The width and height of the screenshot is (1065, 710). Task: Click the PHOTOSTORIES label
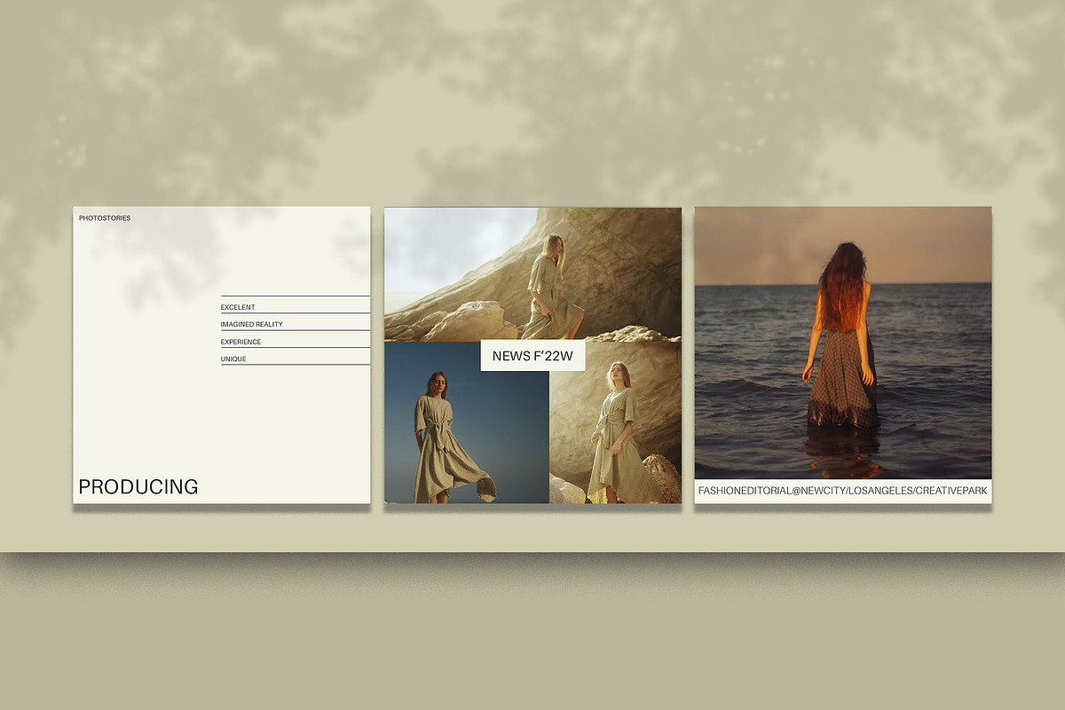[105, 218]
